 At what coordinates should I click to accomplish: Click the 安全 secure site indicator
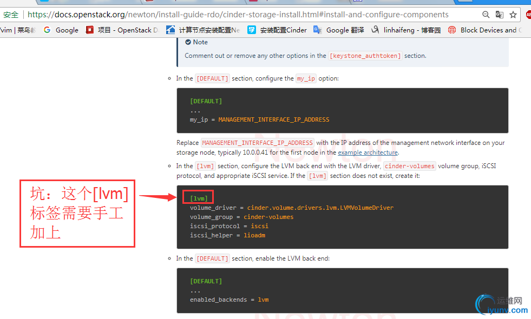tap(11, 15)
